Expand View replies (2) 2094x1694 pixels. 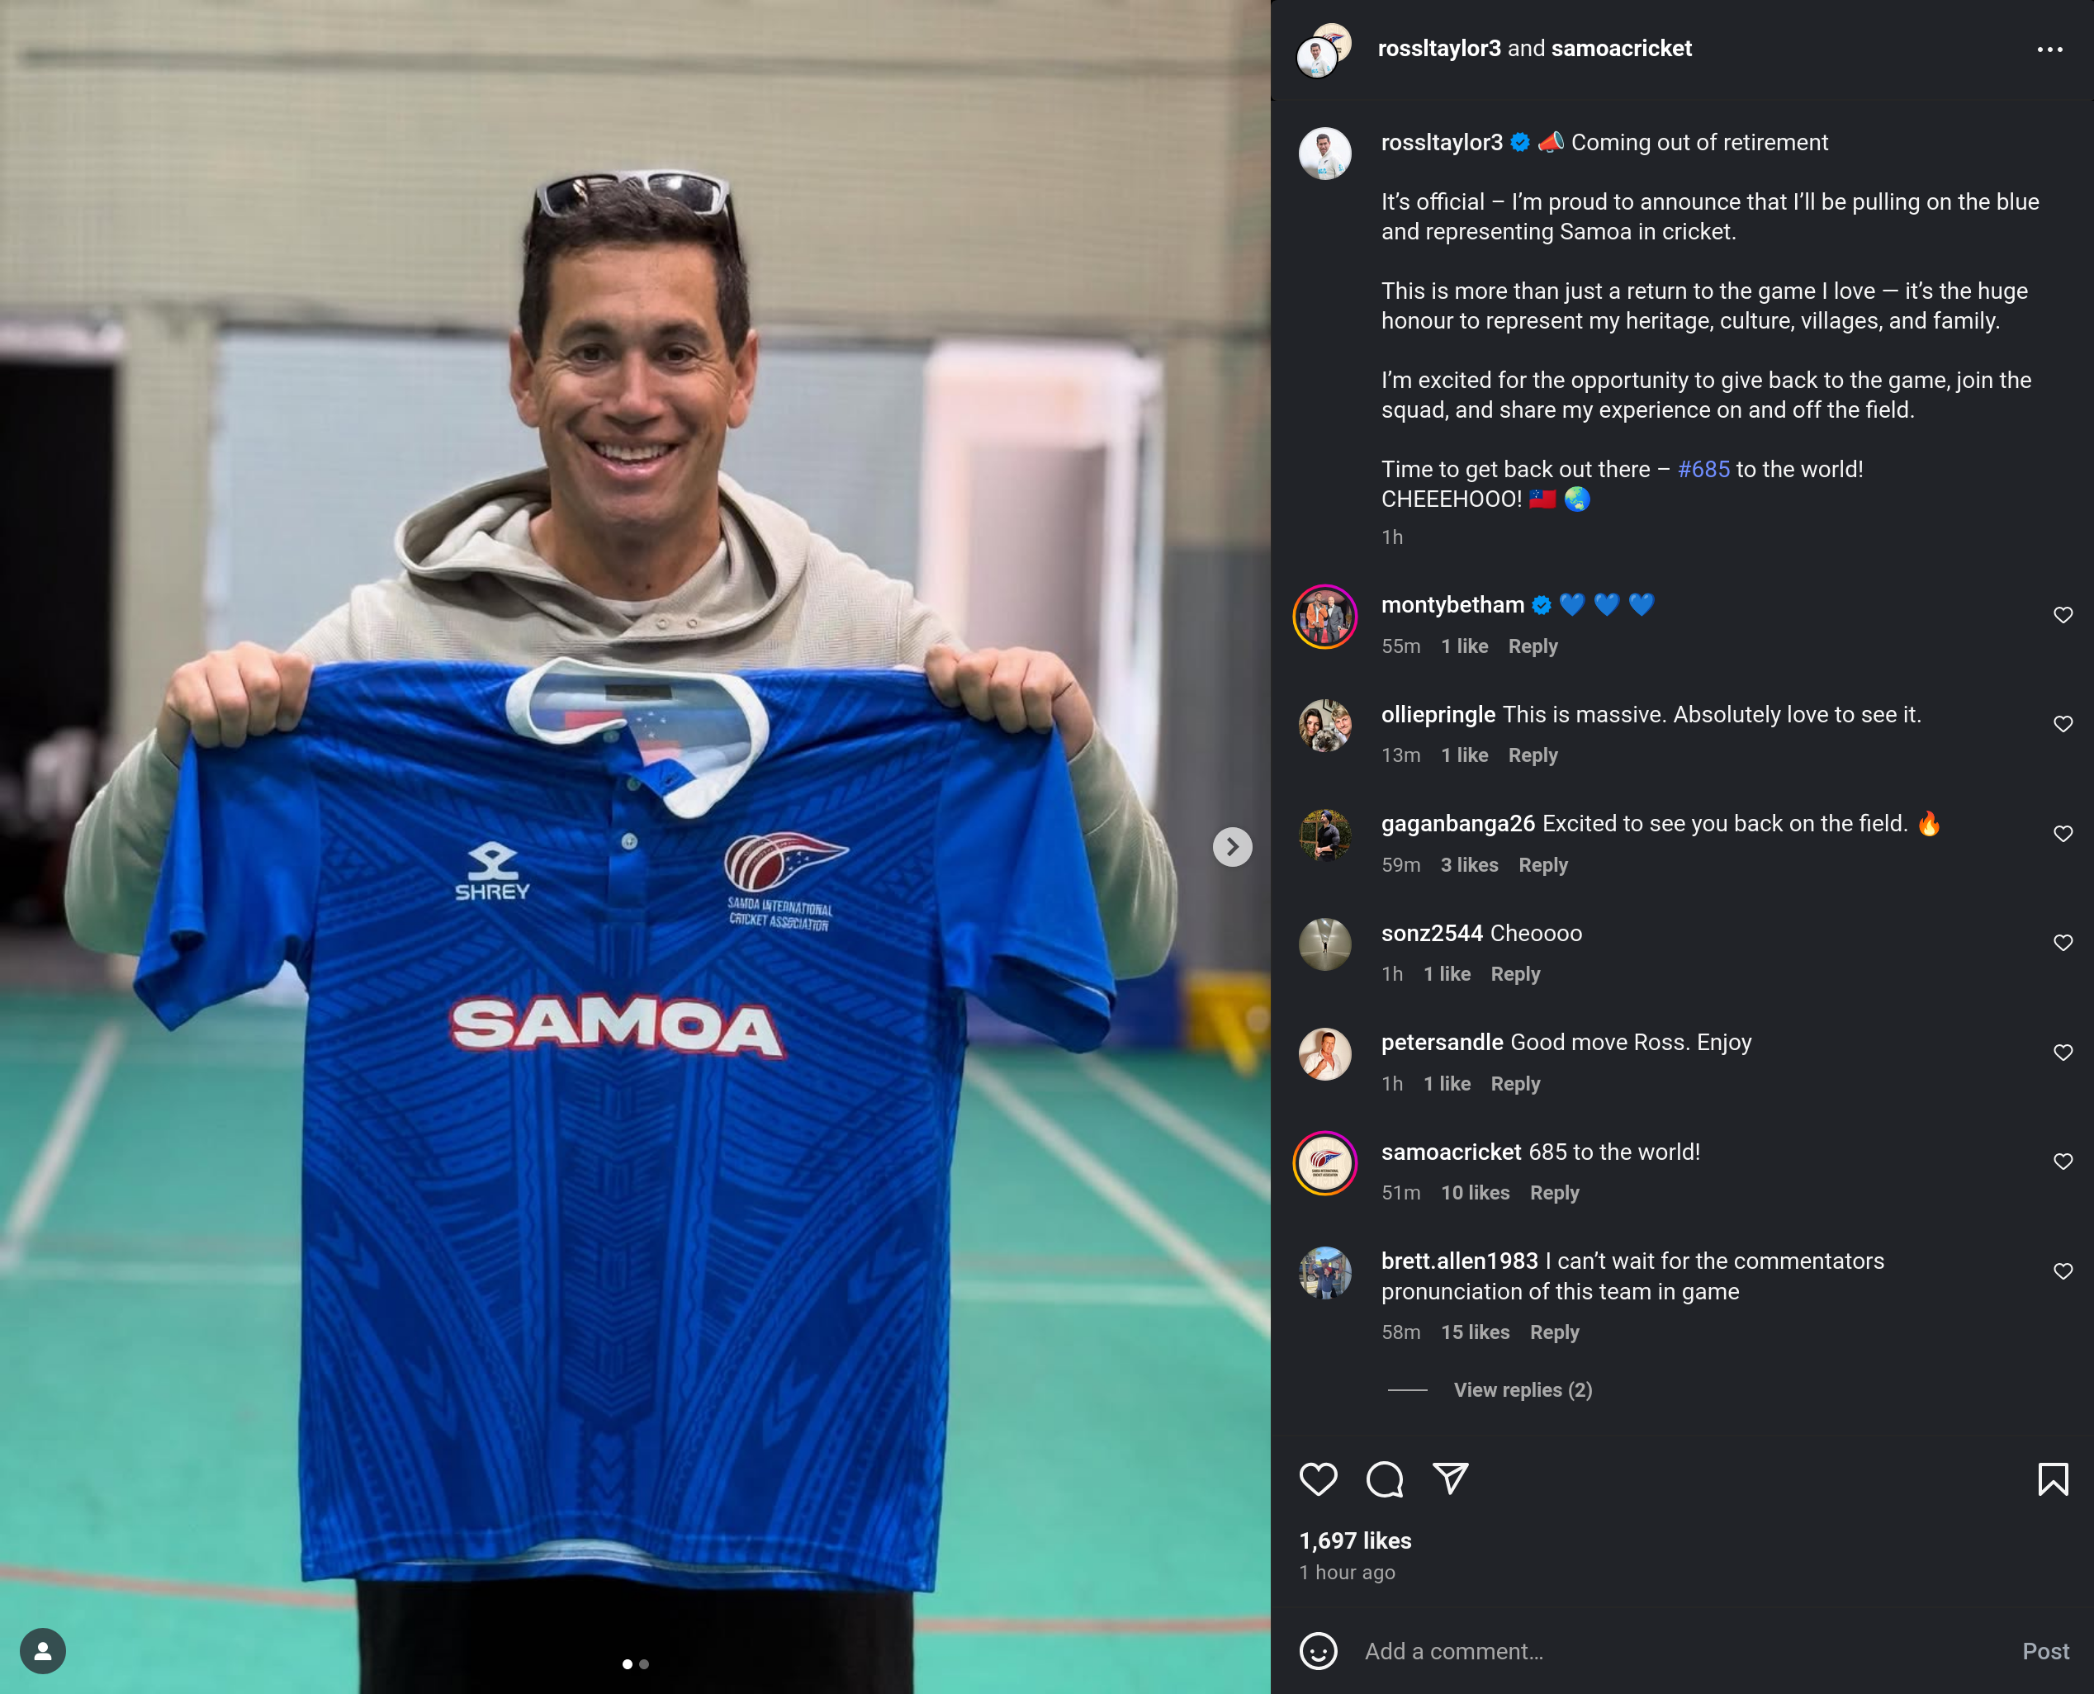click(1523, 1389)
